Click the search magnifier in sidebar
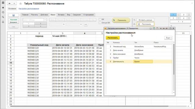 [x=3, y=17]
